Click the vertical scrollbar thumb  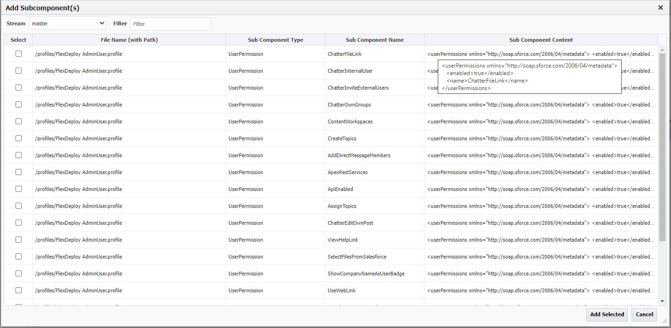point(662,147)
